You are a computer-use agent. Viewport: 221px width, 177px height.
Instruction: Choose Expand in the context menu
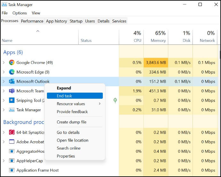tap(75, 88)
